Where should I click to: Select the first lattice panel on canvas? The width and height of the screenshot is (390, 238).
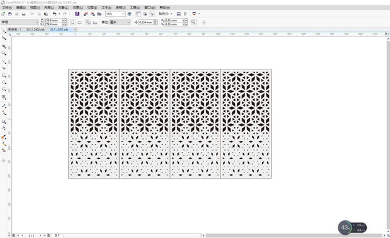point(94,124)
